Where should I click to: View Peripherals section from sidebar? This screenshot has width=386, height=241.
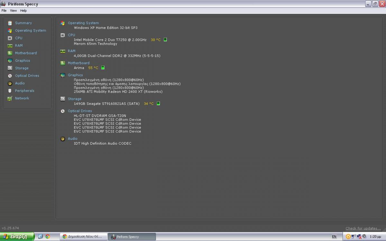tap(24, 91)
